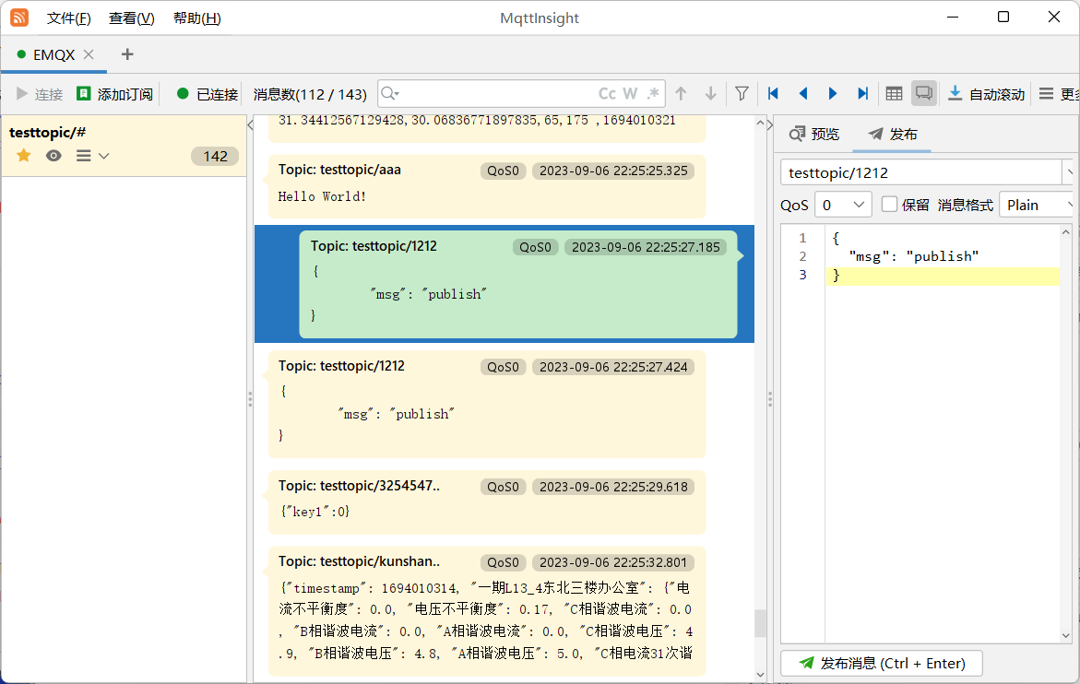Screen dimensions: 1080x684
Task: Enable the 保留 retain checkbox
Action: tap(888, 205)
